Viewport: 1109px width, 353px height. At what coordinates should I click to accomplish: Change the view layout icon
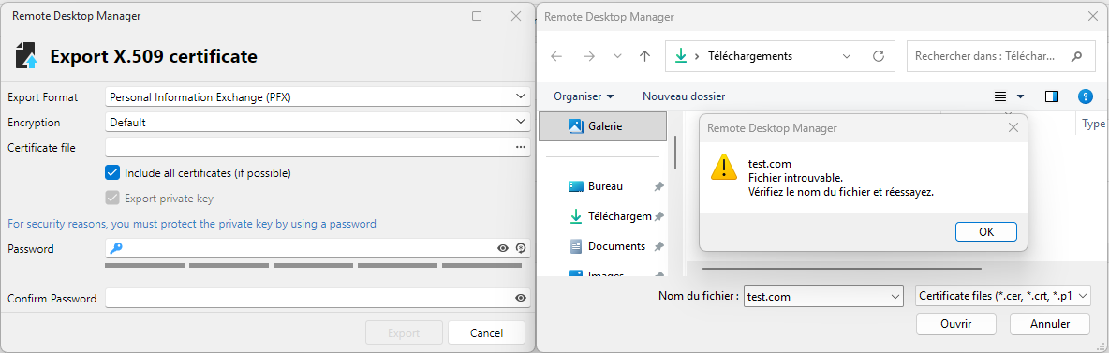pyautogui.click(x=1000, y=96)
